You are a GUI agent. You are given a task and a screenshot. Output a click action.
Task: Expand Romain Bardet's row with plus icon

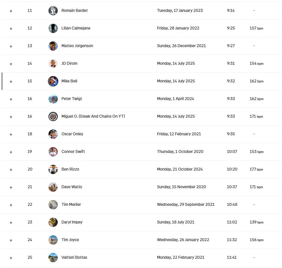(11, 11)
